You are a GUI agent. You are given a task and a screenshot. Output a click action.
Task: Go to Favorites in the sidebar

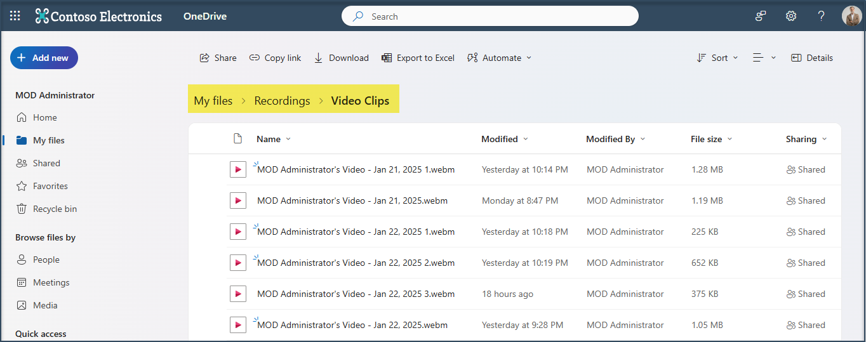click(x=50, y=186)
